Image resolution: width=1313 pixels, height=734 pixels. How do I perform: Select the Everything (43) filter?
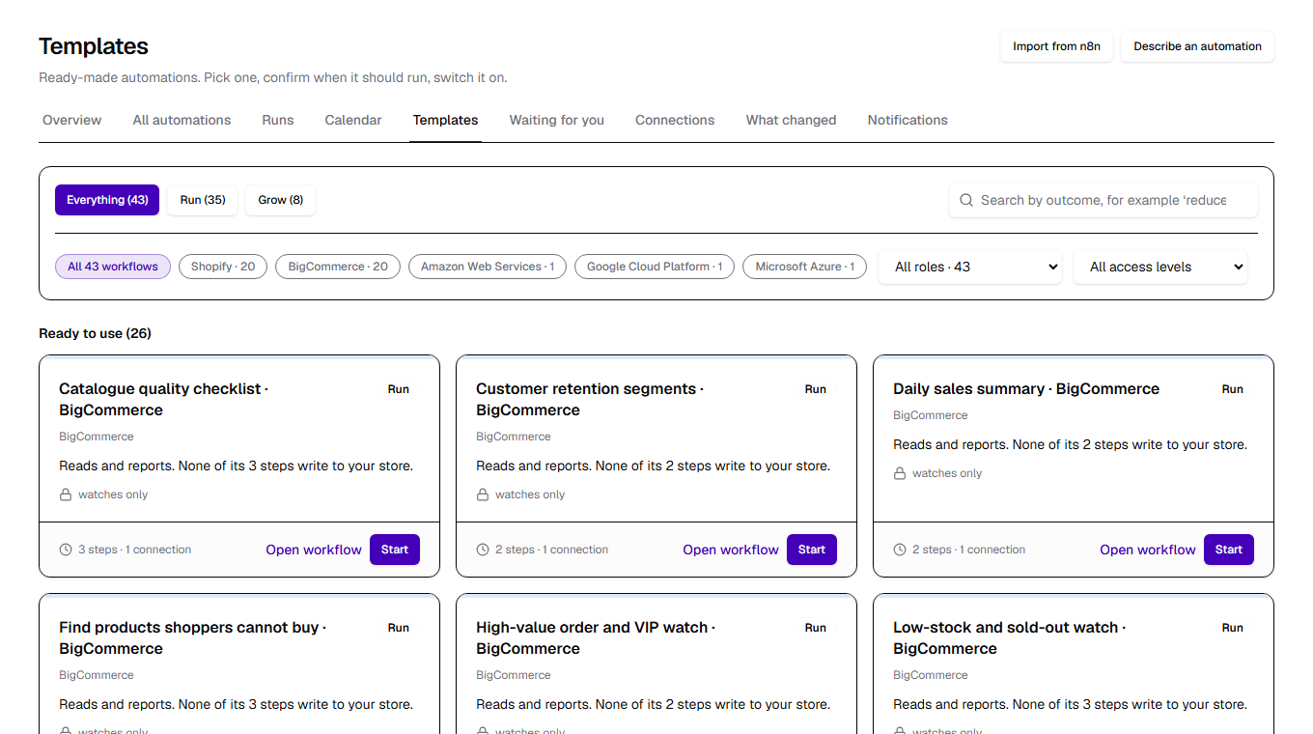point(107,200)
